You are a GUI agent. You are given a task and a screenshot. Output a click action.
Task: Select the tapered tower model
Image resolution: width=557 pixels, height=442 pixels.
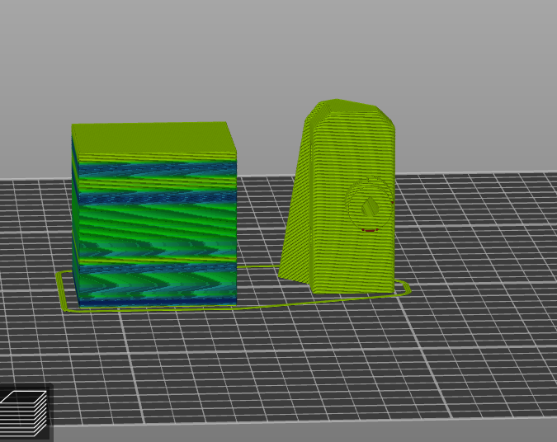click(x=337, y=197)
